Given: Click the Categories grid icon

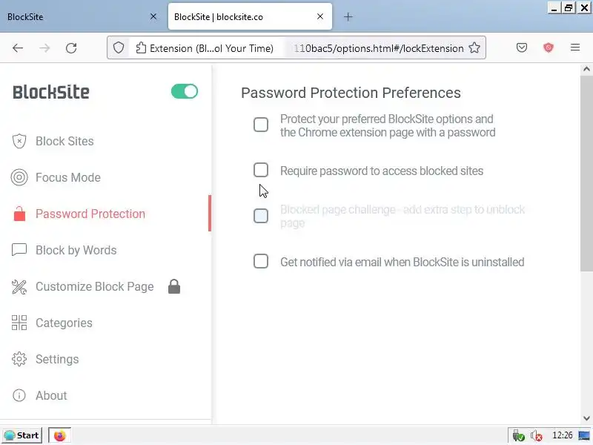Looking at the screenshot, I should pyautogui.click(x=19, y=323).
